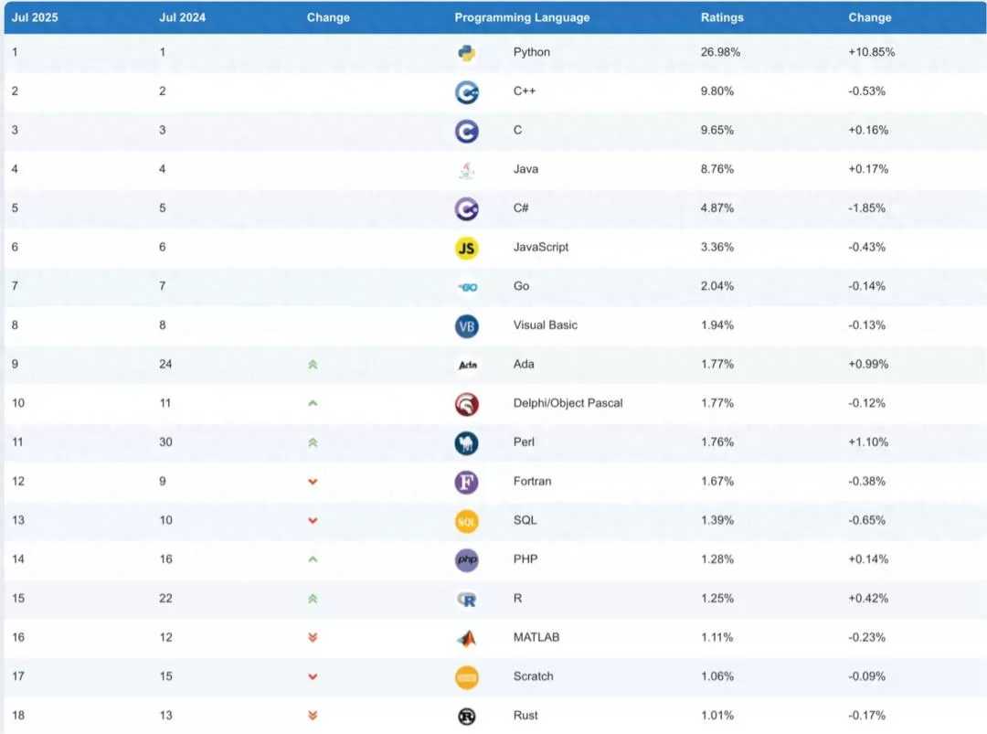Select the orange SQL icon
987x734 pixels.
466,521
